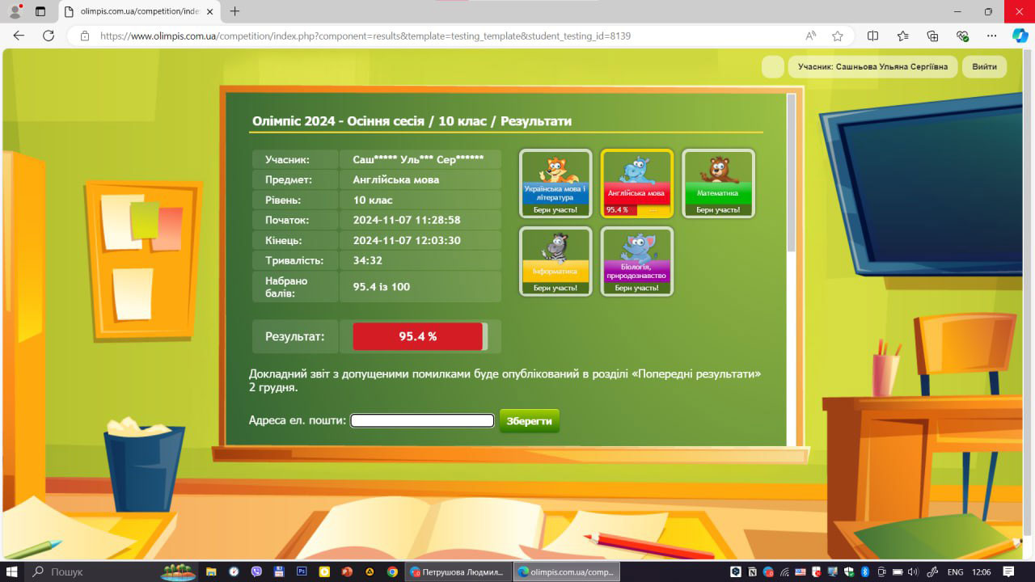
Task: Click the participant name button
Action: tap(873, 66)
